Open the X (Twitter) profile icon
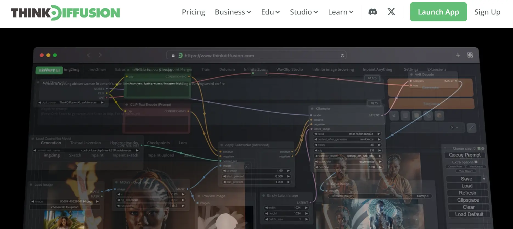The image size is (513, 229). pyautogui.click(x=391, y=12)
